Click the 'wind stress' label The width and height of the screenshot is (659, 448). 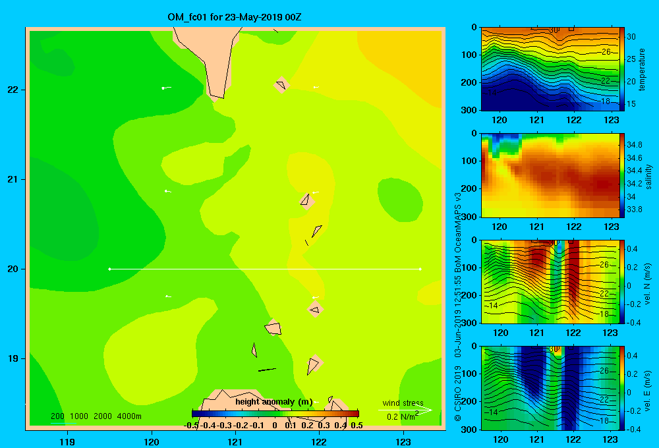[x=403, y=403]
